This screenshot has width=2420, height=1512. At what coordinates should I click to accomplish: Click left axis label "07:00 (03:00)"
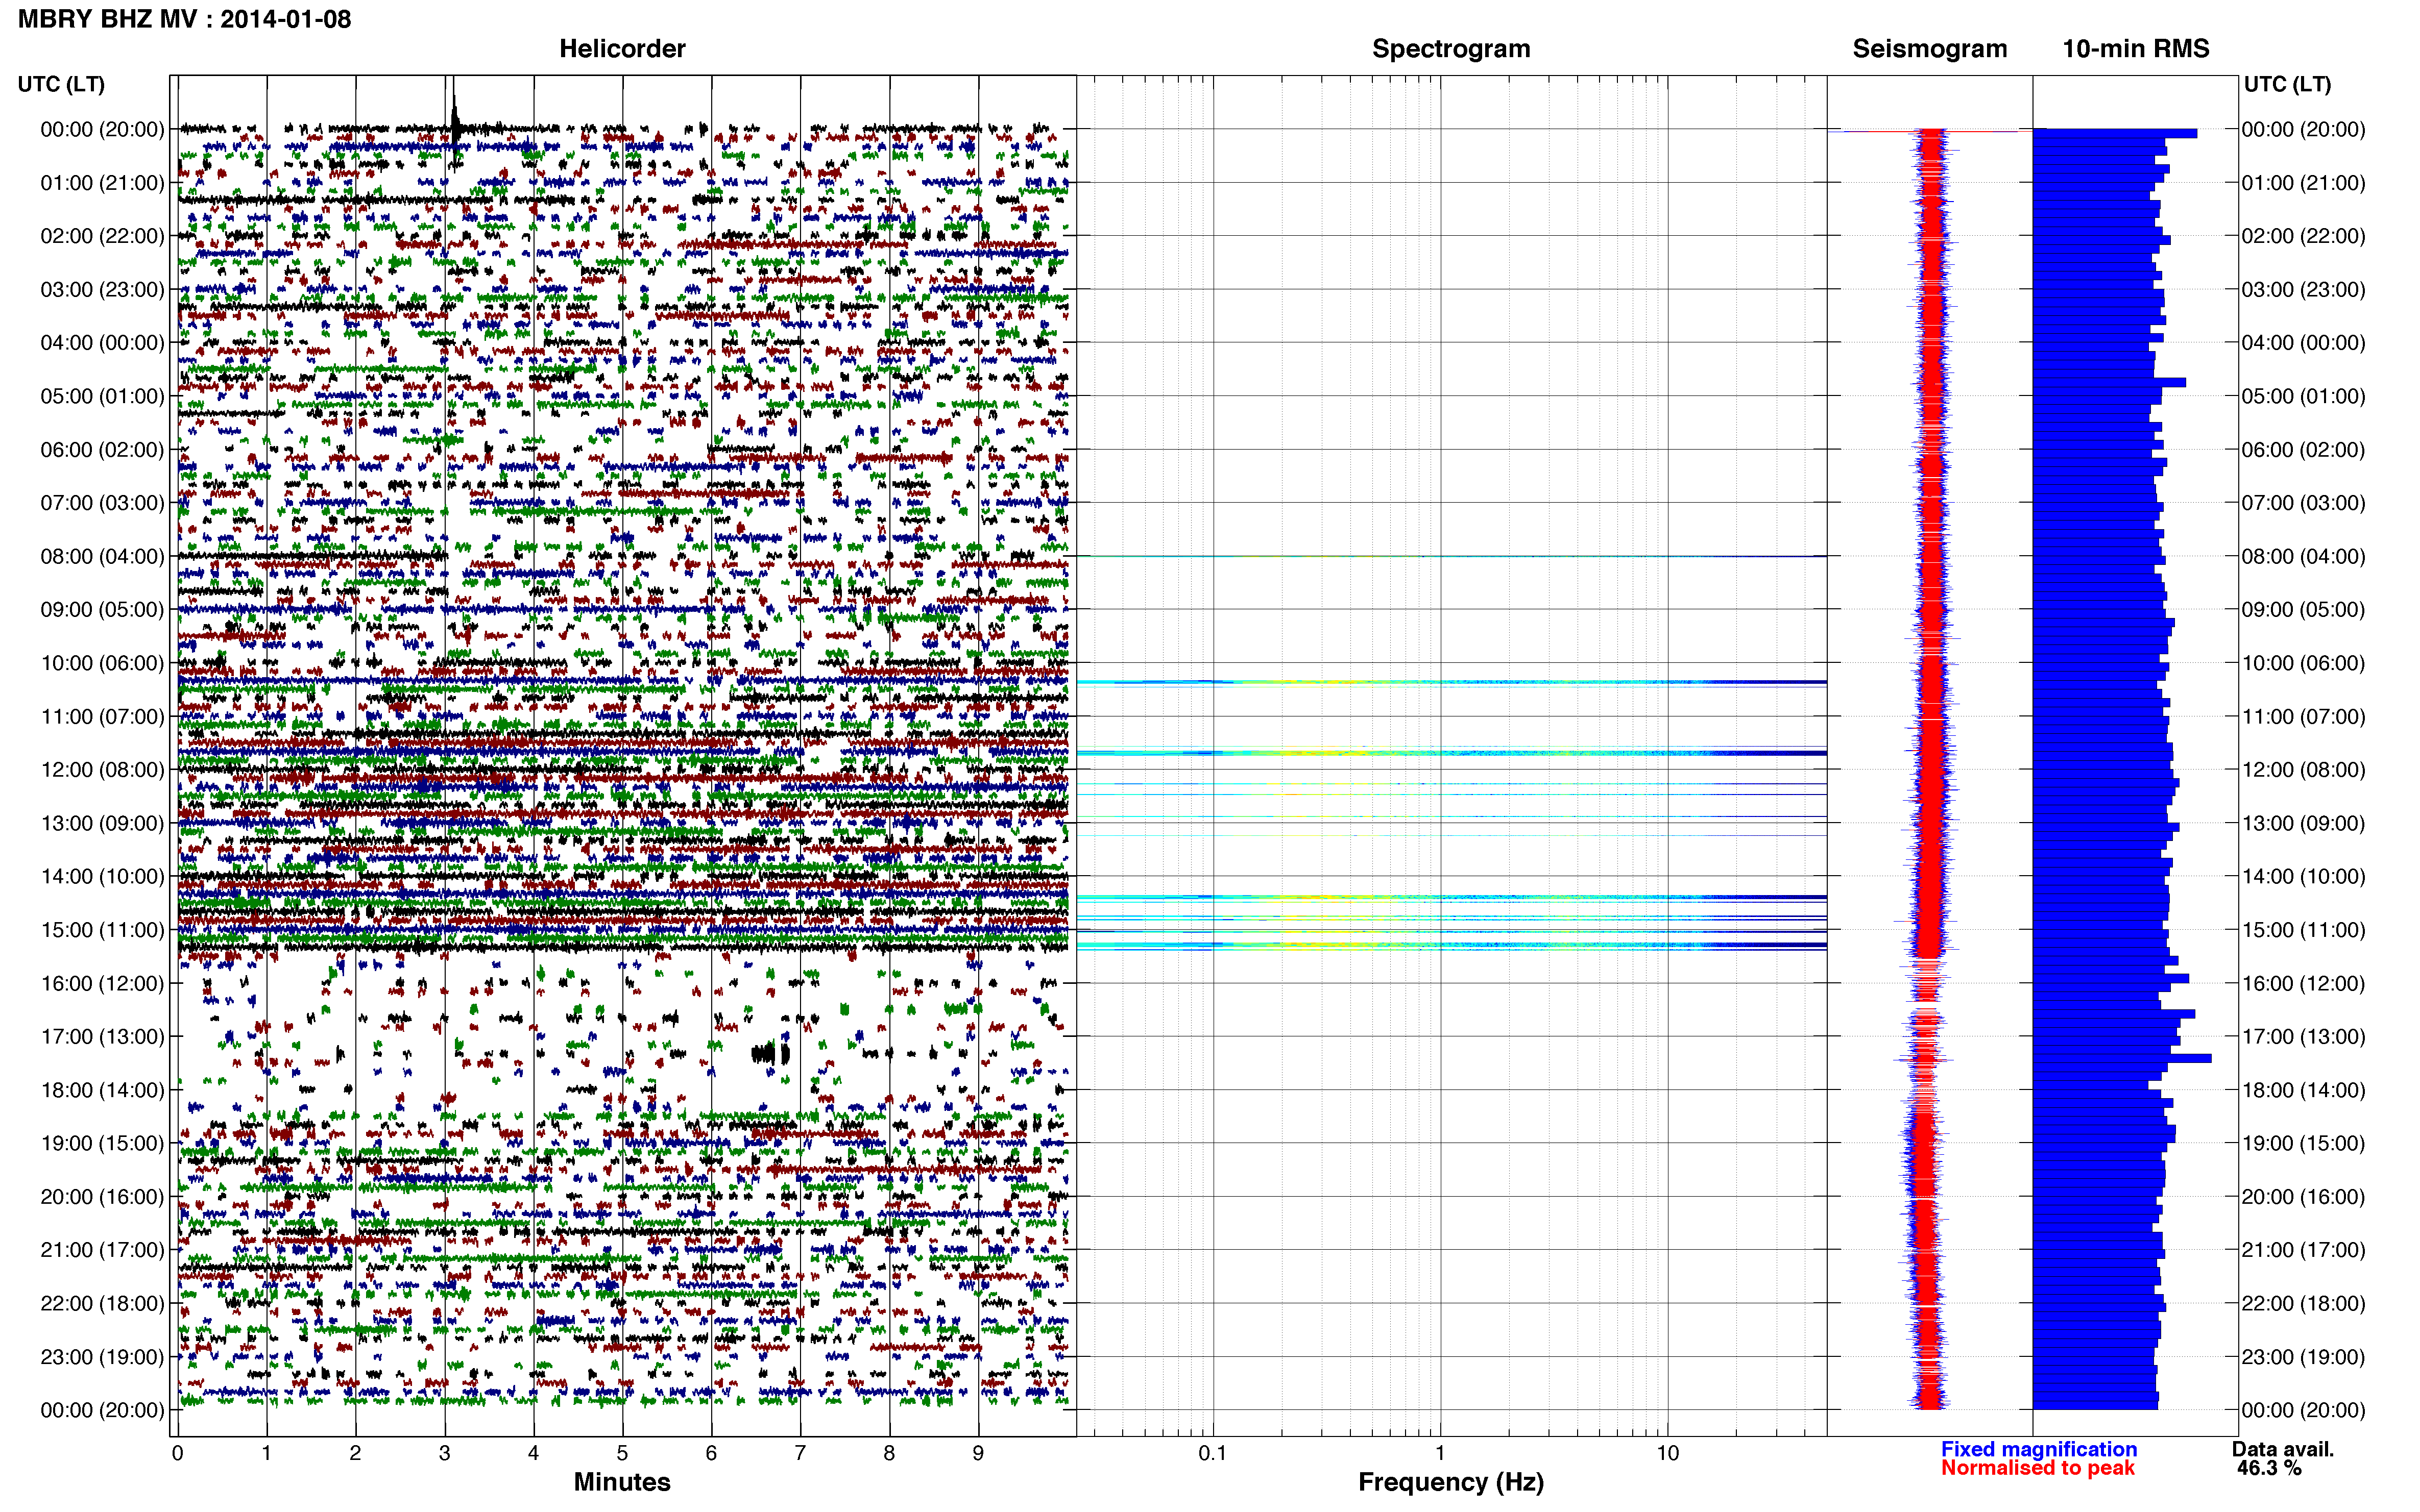pos(102,503)
